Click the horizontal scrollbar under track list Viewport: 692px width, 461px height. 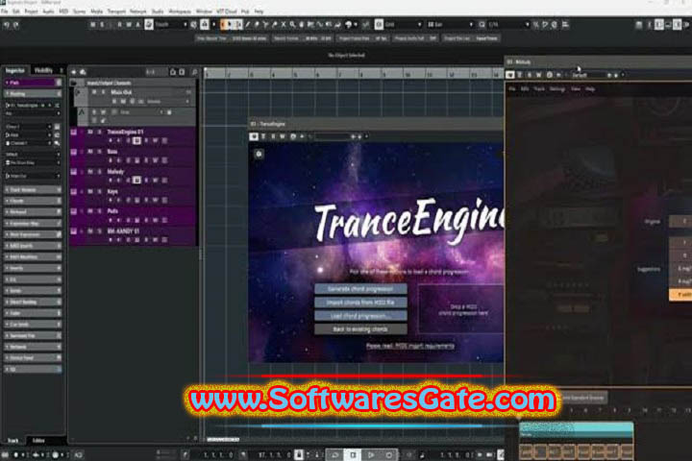coord(223,439)
